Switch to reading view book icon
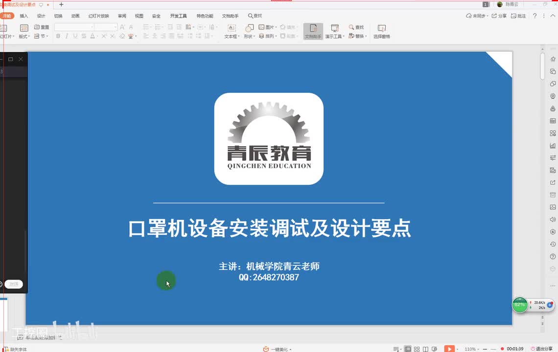 tap(425, 349)
